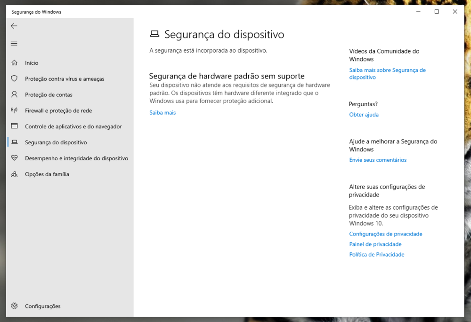The width and height of the screenshot is (471, 322).
Task: Click Saiba mais under hardware security
Action: coord(162,112)
